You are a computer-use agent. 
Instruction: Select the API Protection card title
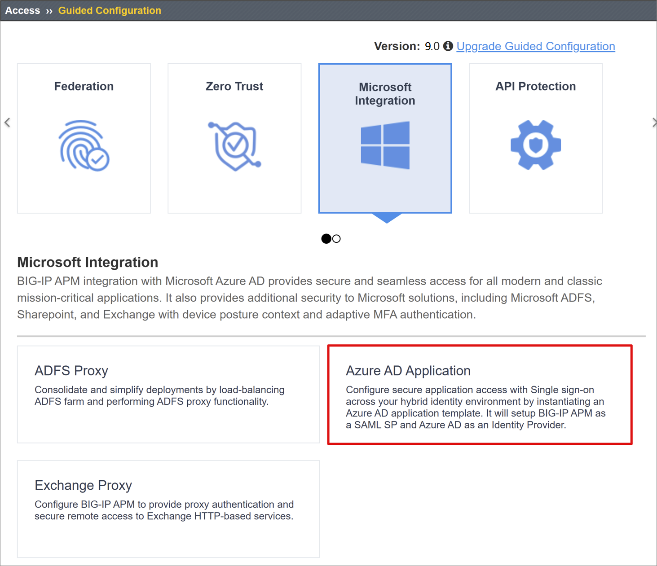[536, 86]
